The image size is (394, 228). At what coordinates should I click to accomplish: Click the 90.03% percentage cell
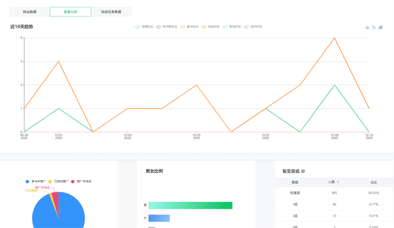click(x=374, y=193)
